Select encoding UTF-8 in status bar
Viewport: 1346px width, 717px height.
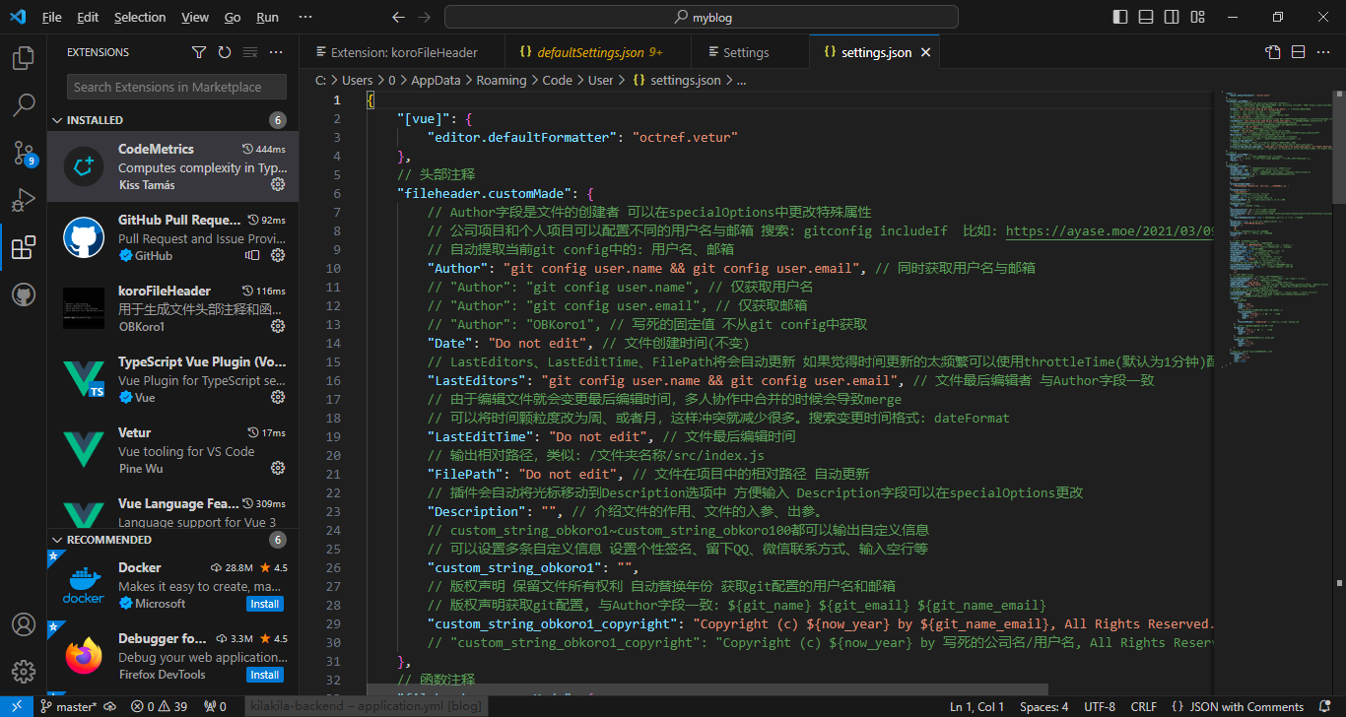pos(1100,706)
